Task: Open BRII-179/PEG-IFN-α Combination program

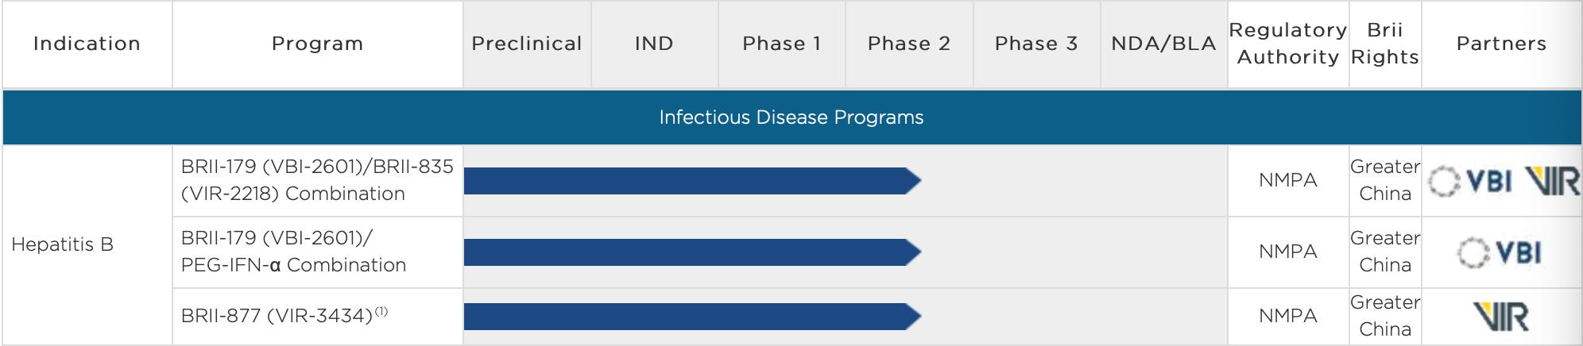Action: 293,252
